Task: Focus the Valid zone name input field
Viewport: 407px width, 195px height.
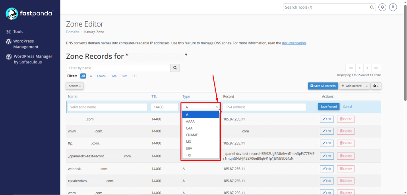Action: coord(107,107)
